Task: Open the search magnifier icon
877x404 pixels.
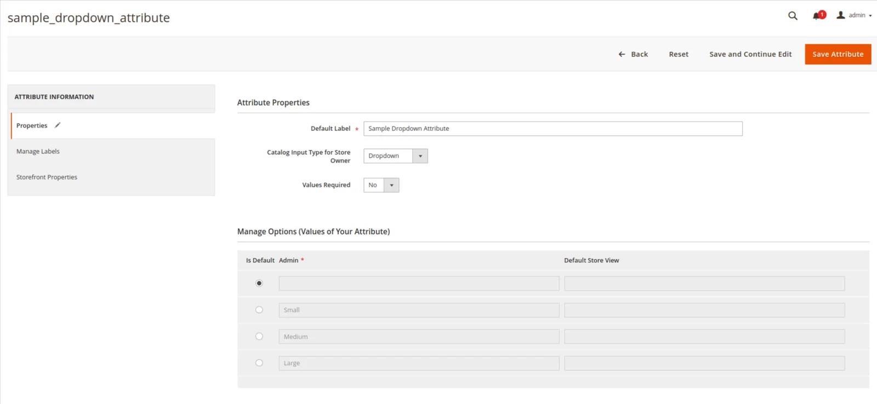Action: tap(793, 16)
